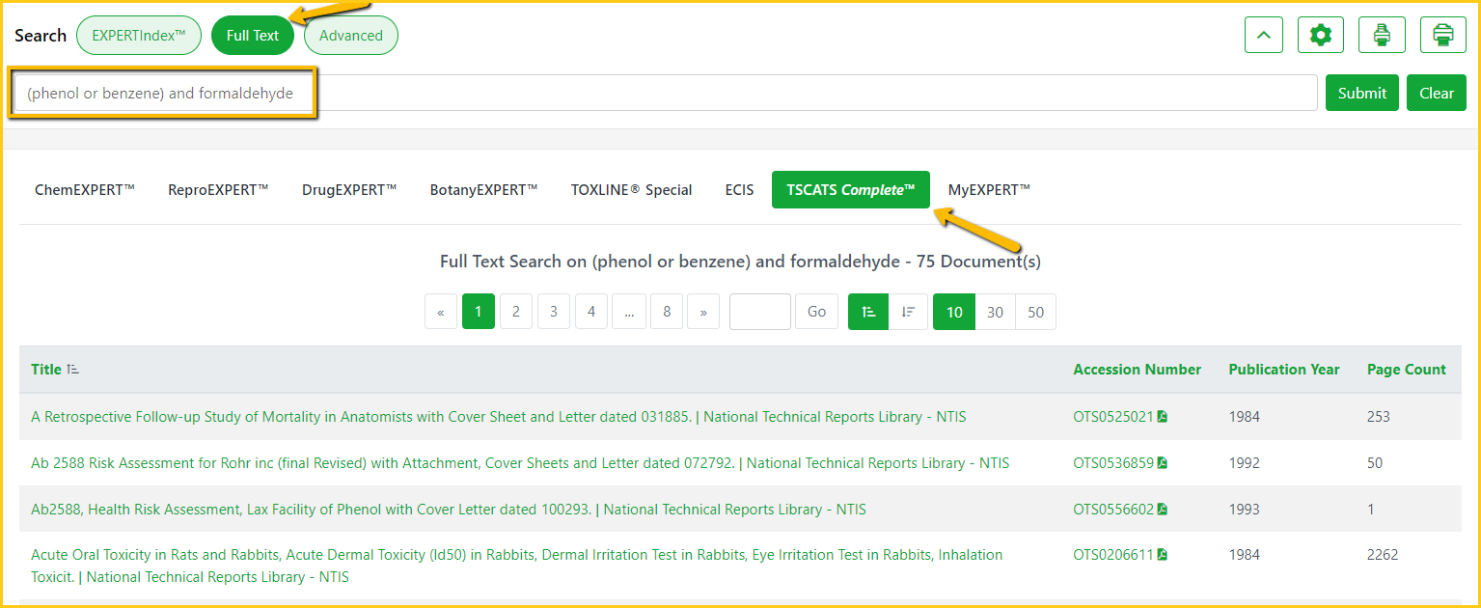Viewport: 1481px width, 608px height.
Task: Sort results in descending order
Action: [908, 312]
